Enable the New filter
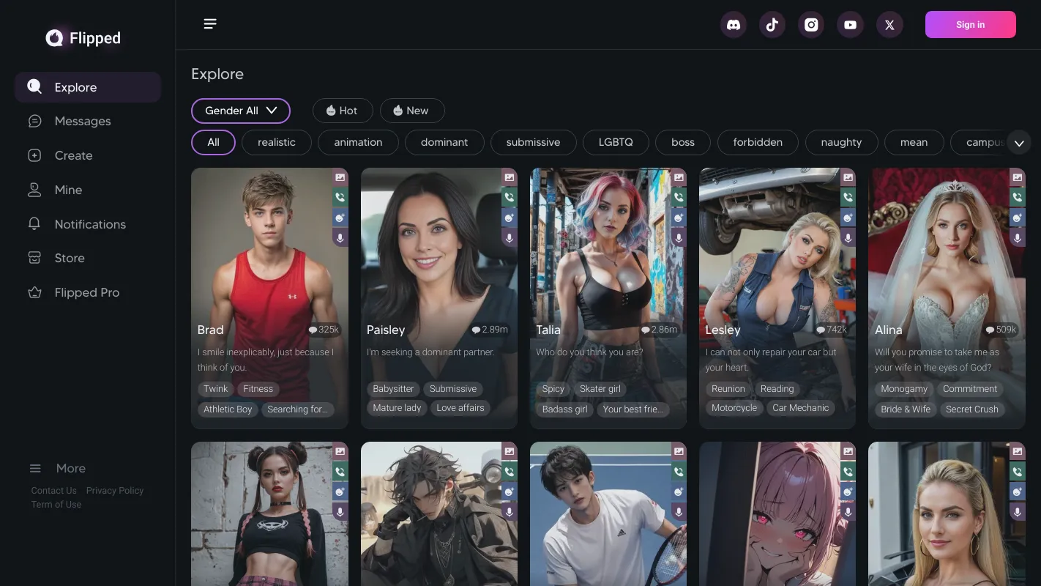The height and width of the screenshot is (586, 1041). [412, 110]
